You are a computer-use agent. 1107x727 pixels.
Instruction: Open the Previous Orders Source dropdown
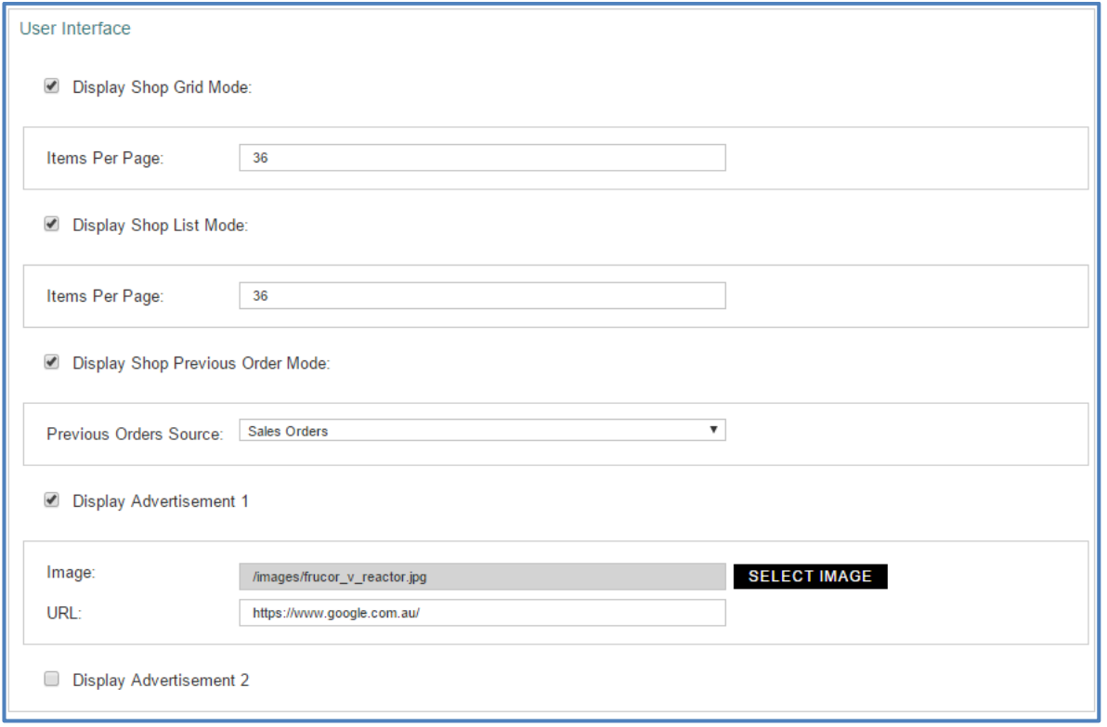482,431
